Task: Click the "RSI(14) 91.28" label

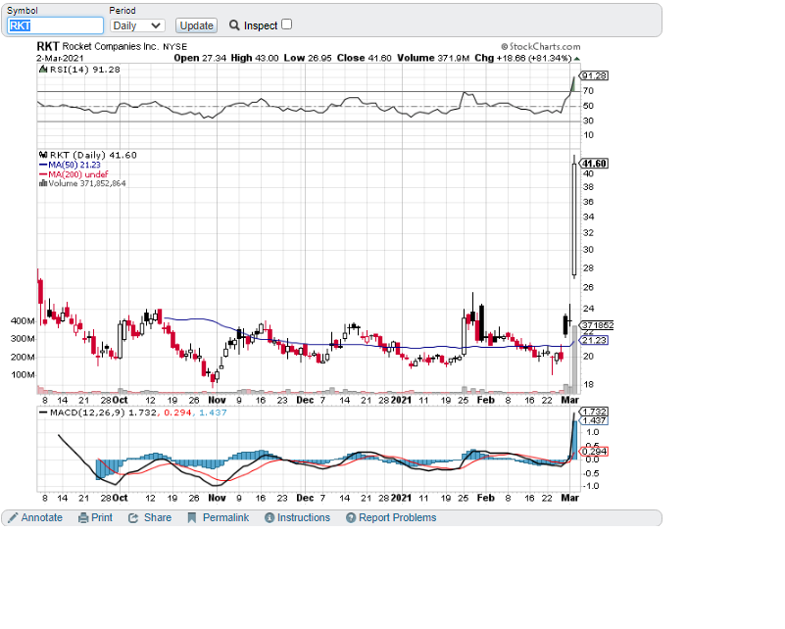Action: pyautogui.click(x=85, y=70)
